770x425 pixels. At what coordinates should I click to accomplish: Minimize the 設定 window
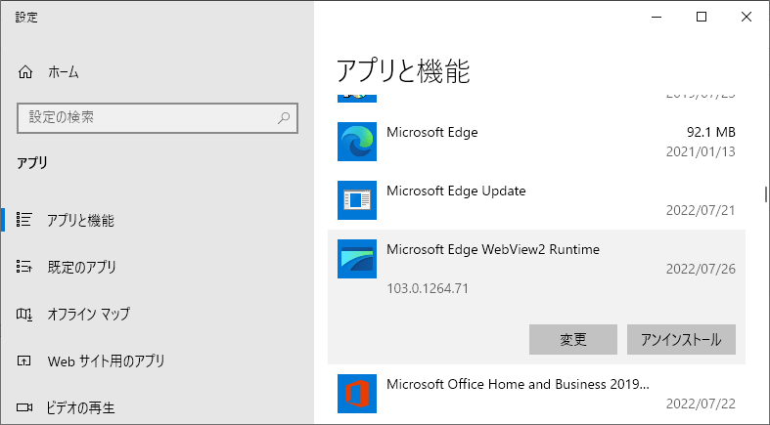coord(657,18)
